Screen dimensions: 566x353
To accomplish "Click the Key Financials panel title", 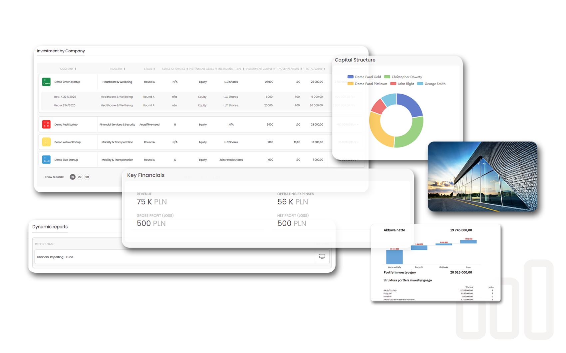I will [146, 175].
